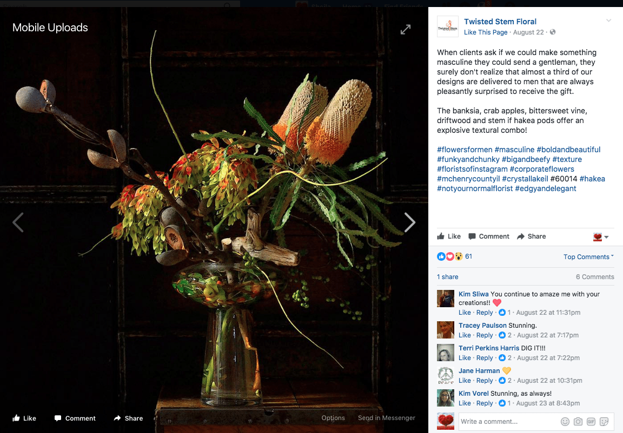Attach a photo using the camera icon
Image resolution: width=623 pixels, height=433 pixels.
[x=578, y=422]
